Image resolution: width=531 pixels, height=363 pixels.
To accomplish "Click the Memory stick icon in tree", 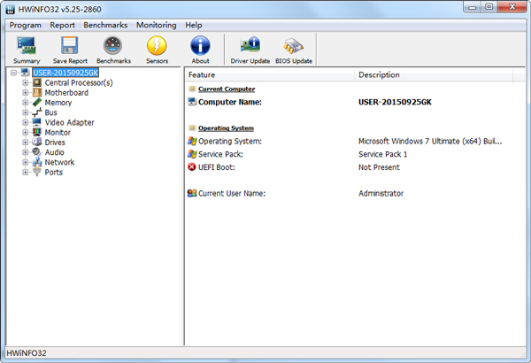I will point(37,103).
